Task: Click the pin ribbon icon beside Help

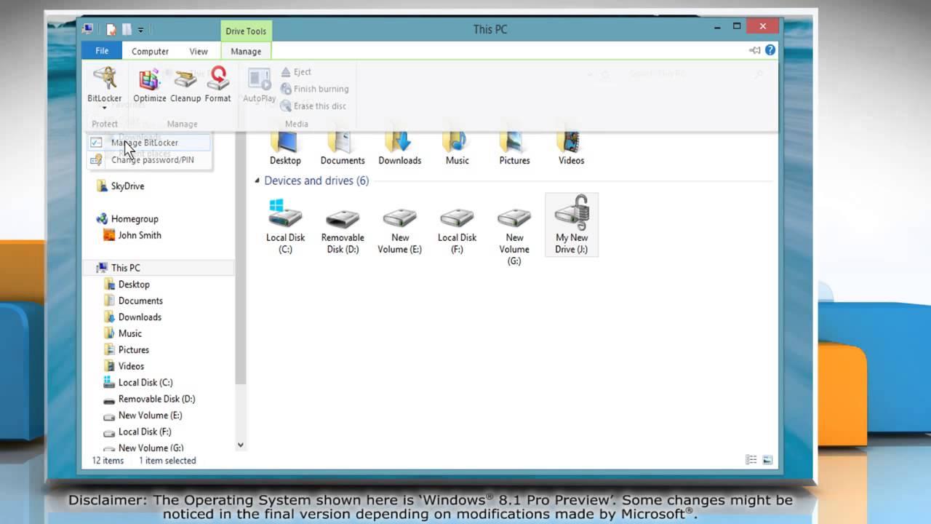Action: [x=754, y=50]
